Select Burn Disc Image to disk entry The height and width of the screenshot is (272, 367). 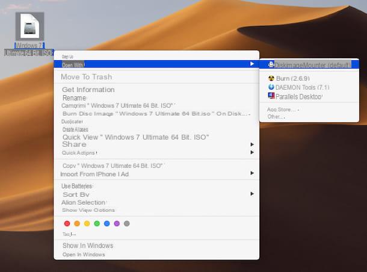(x=156, y=114)
